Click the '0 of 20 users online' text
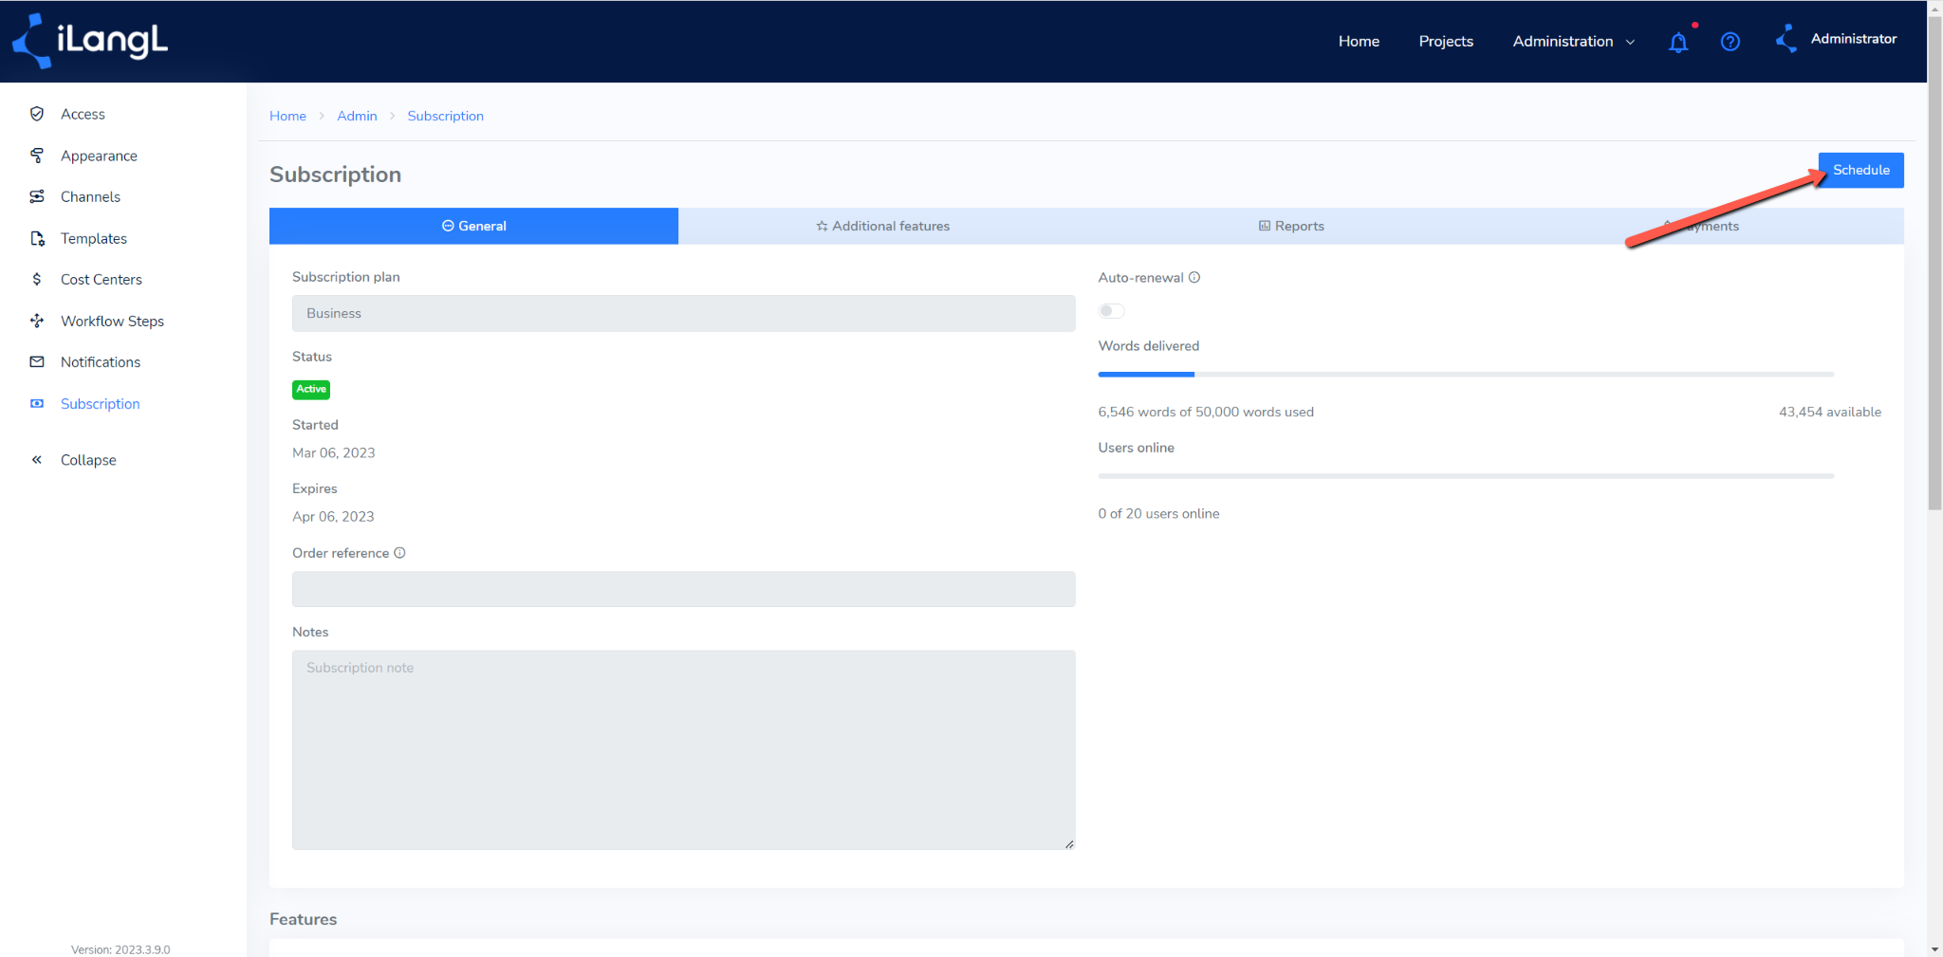This screenshot has width=1943, height=957. coord(1158,513)
